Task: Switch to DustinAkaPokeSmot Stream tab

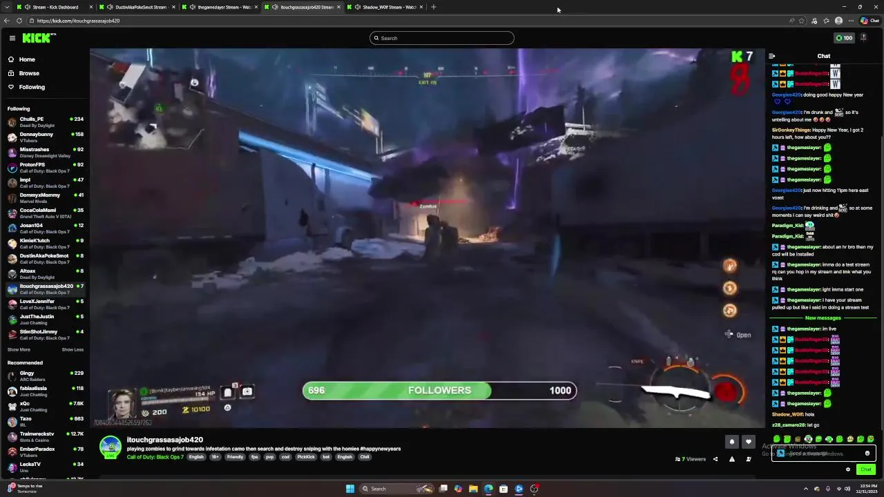Action: click(x=137, y=7)
